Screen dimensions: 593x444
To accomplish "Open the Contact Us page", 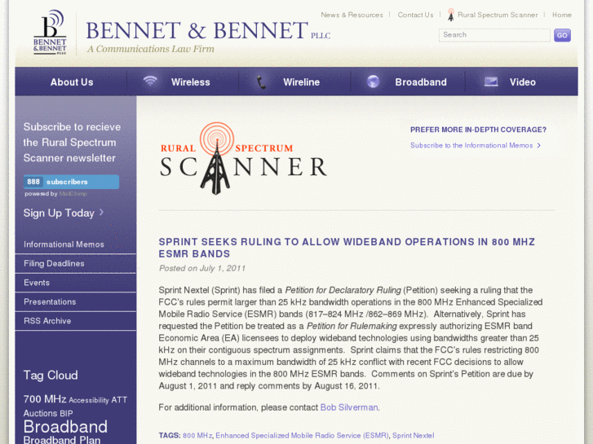I will click(x=415, y=15).
